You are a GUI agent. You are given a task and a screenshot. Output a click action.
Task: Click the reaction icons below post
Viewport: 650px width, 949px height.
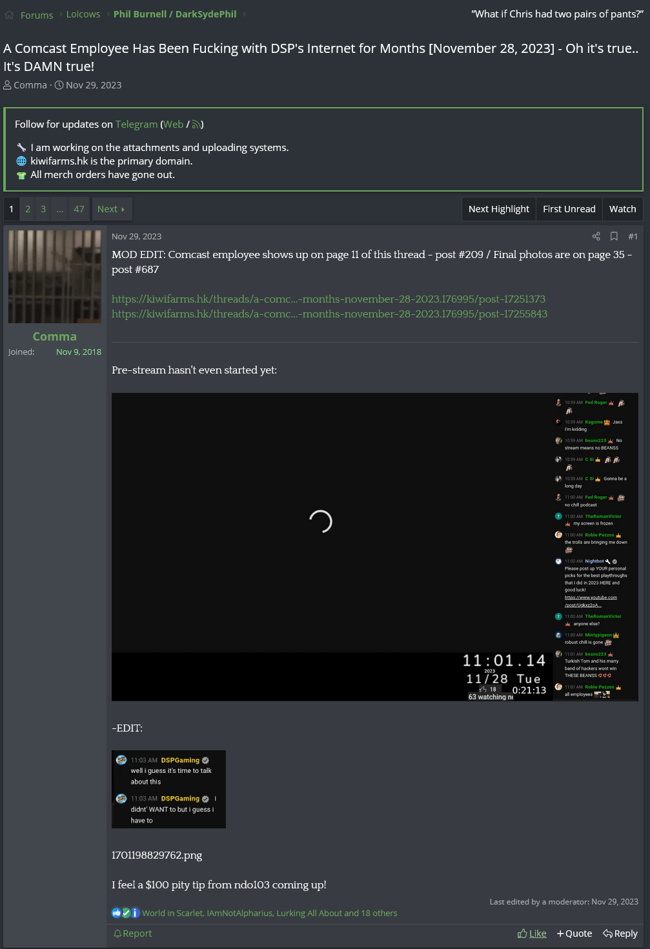[126, 913]
